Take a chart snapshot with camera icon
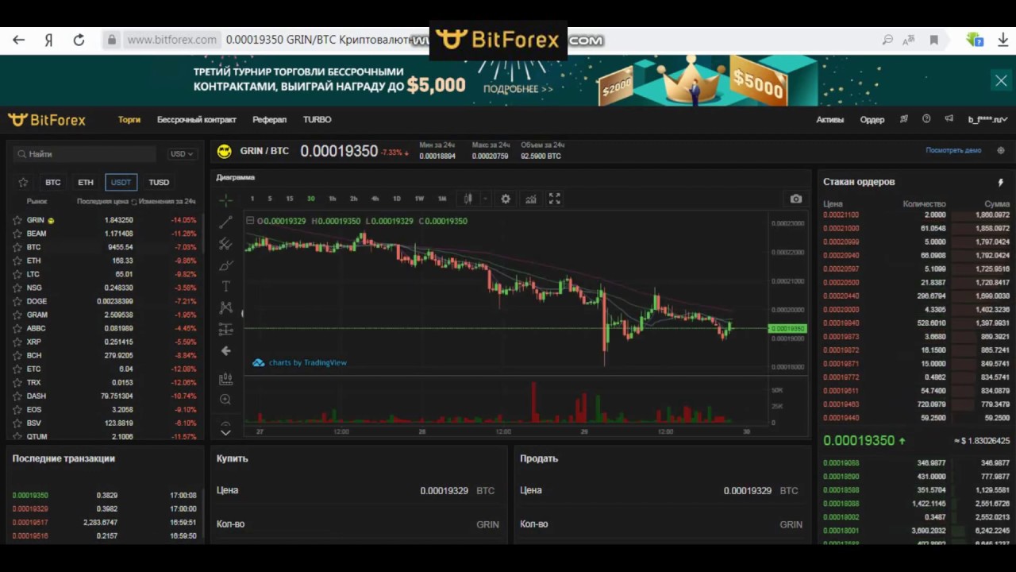Viewport: 1016px width, 572px height. 796,199
